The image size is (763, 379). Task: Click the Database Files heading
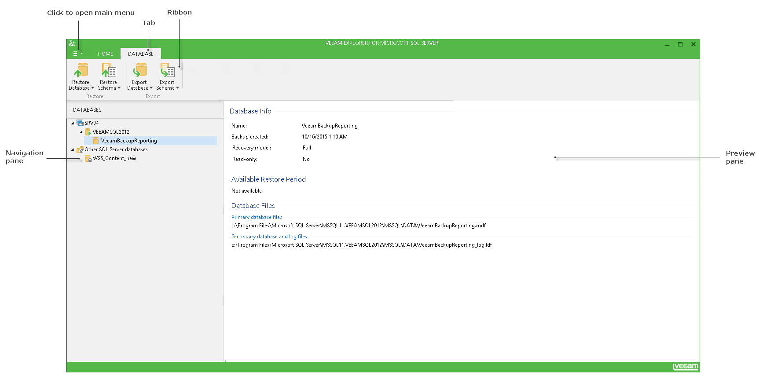(253, 206)
